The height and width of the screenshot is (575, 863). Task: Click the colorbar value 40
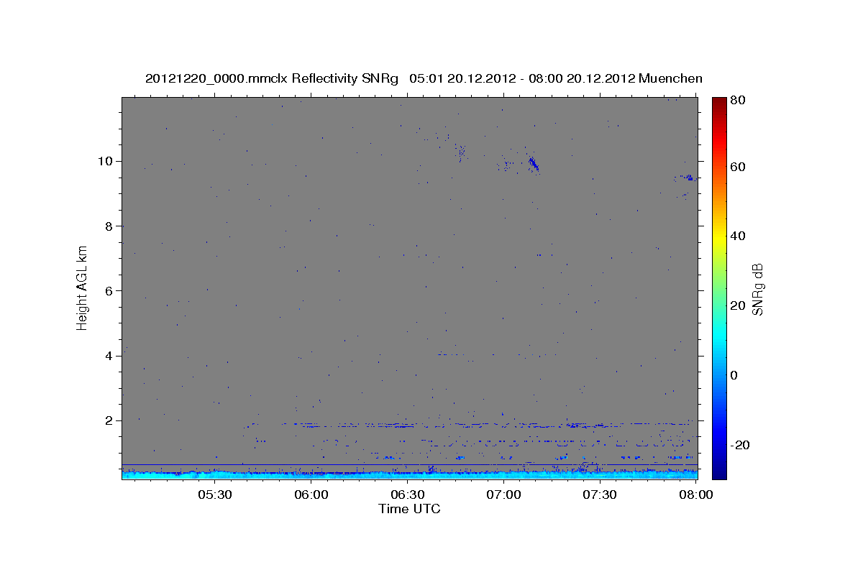pos(739,236)
